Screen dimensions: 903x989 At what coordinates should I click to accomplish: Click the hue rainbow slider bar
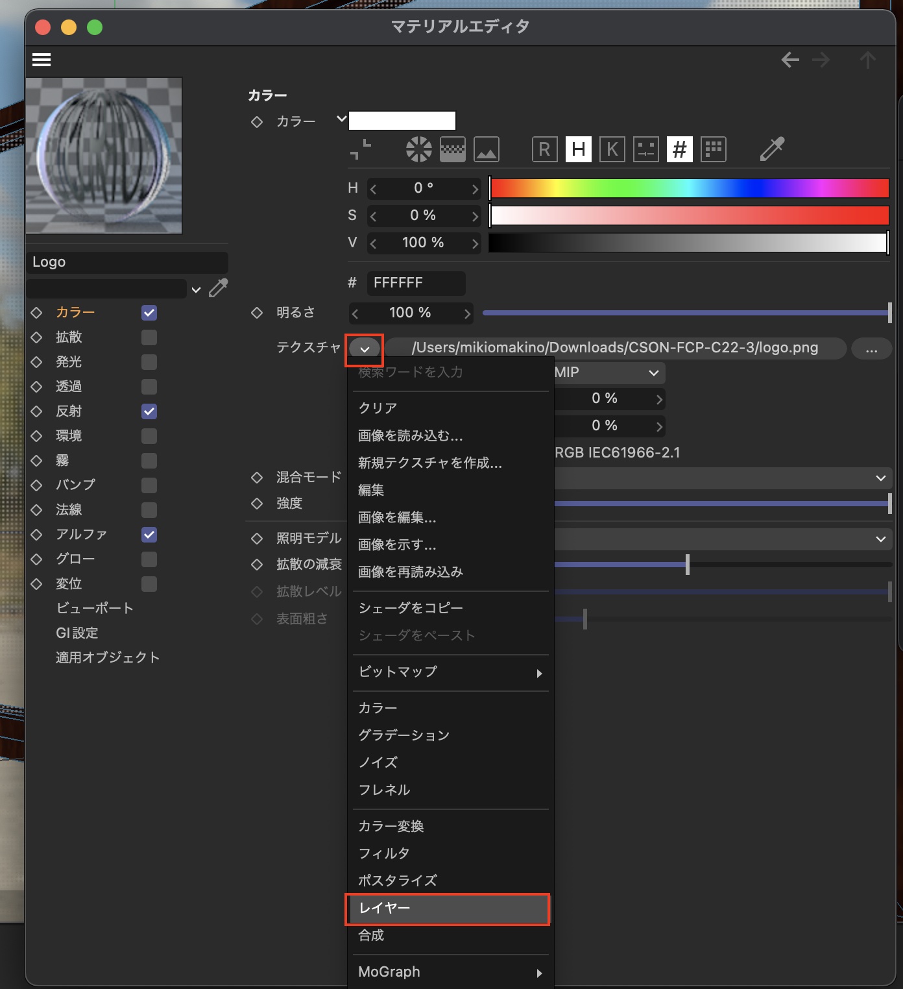[x=689, y=188]
